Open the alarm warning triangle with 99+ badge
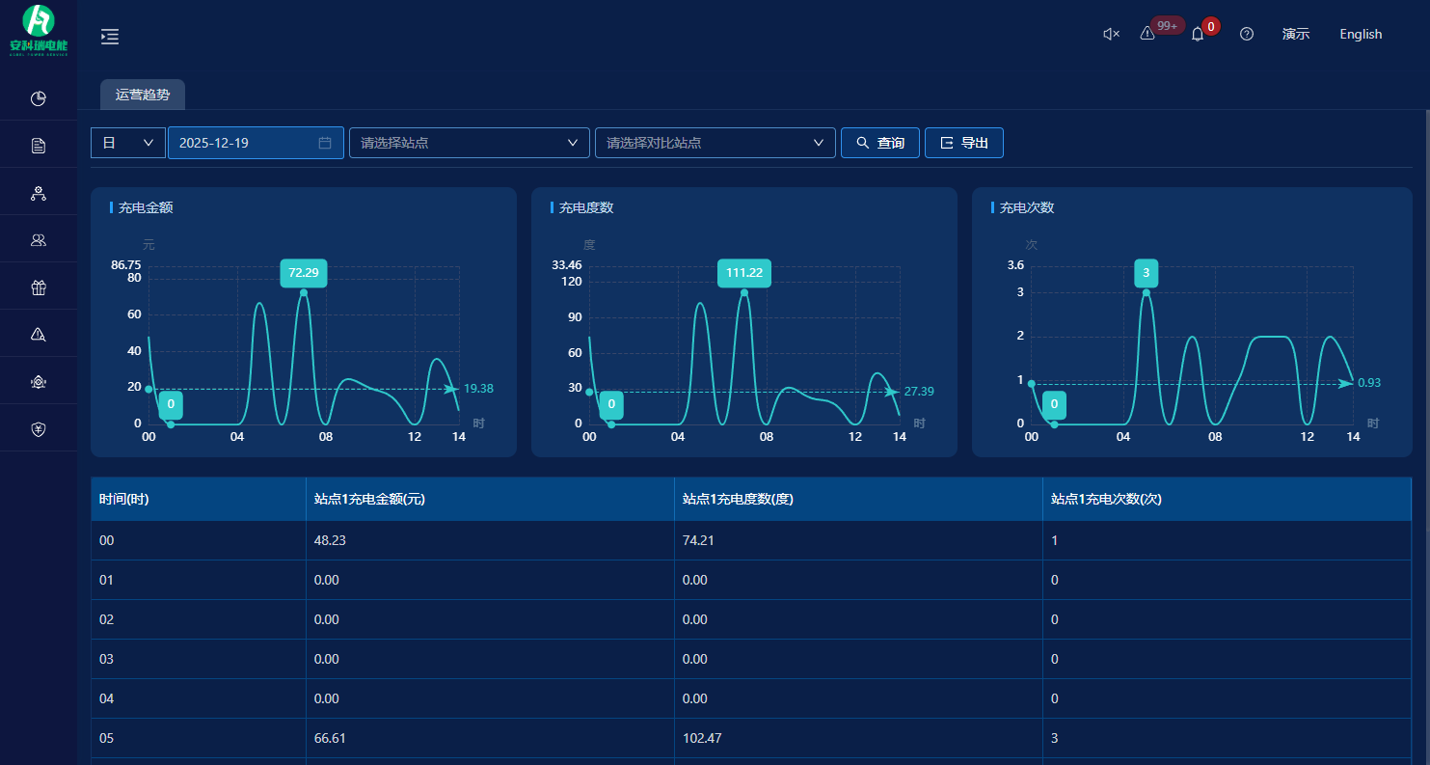 pos(1147,34)
